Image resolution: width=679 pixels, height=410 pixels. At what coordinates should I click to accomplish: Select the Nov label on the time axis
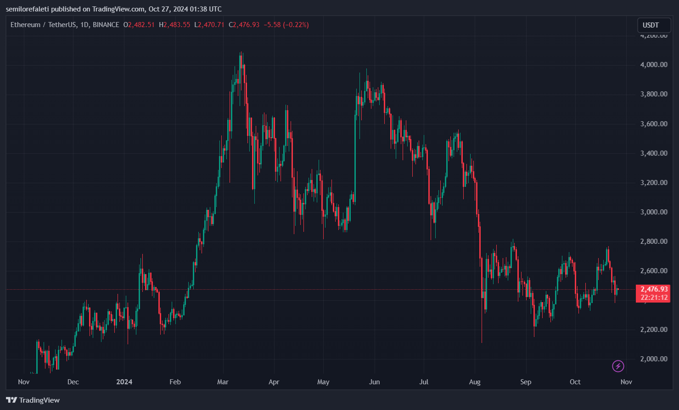[x=23, y=382]
